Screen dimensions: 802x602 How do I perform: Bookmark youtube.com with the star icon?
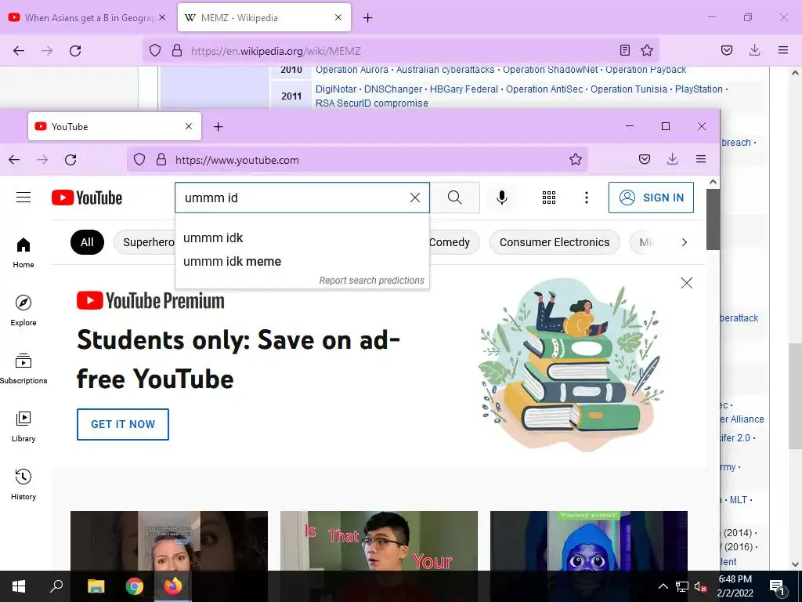[576, 160]
